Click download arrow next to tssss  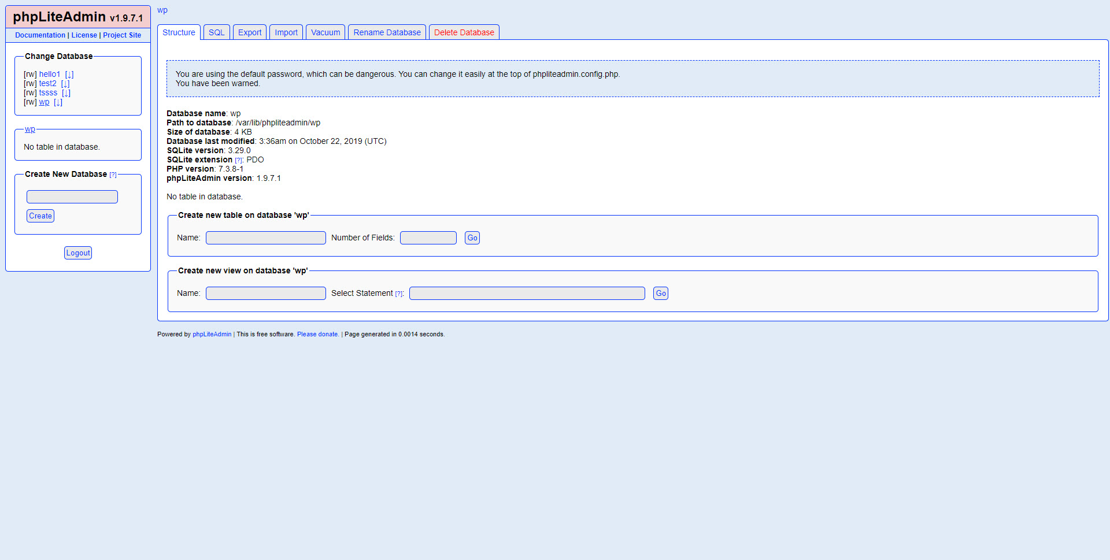66,93
